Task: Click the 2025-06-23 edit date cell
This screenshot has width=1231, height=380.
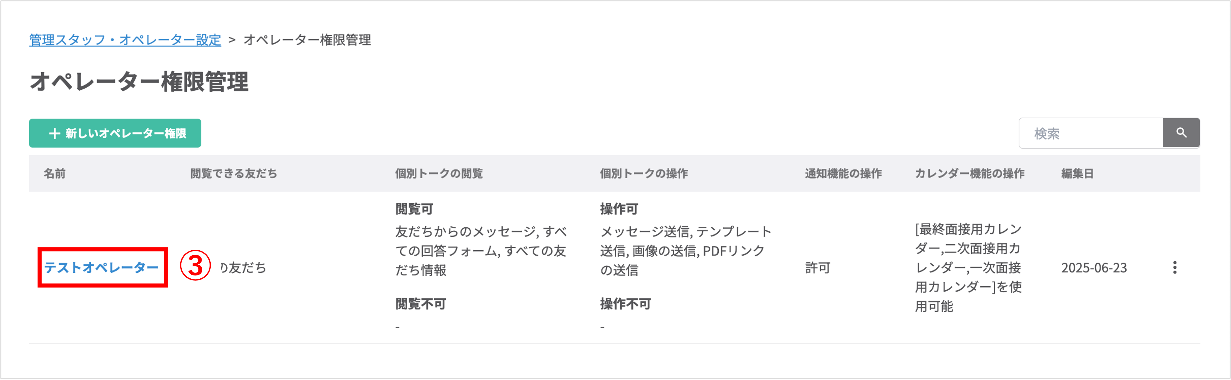Action: (x=1094, y=268)
